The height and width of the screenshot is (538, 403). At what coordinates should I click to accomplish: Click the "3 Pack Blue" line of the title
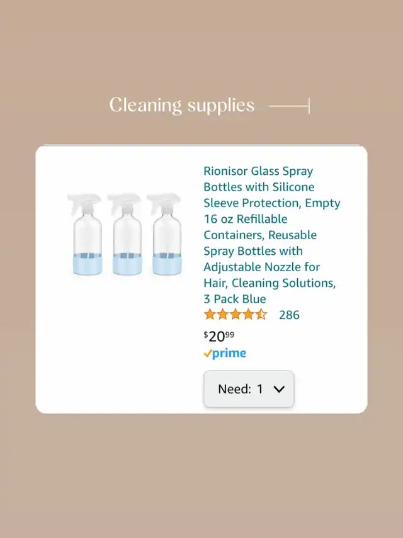[x=235, y=299]
